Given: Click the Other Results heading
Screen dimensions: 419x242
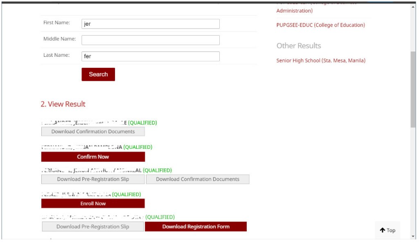Looking at the screenshot, I should (298, 46).
